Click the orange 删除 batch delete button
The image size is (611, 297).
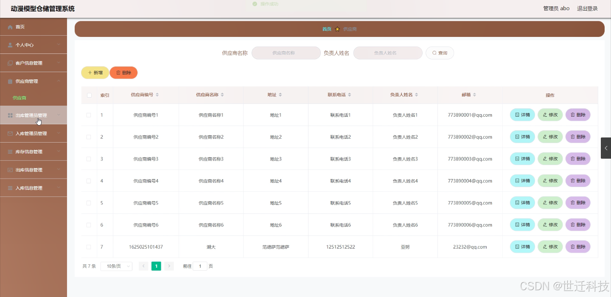pos(123,73)
